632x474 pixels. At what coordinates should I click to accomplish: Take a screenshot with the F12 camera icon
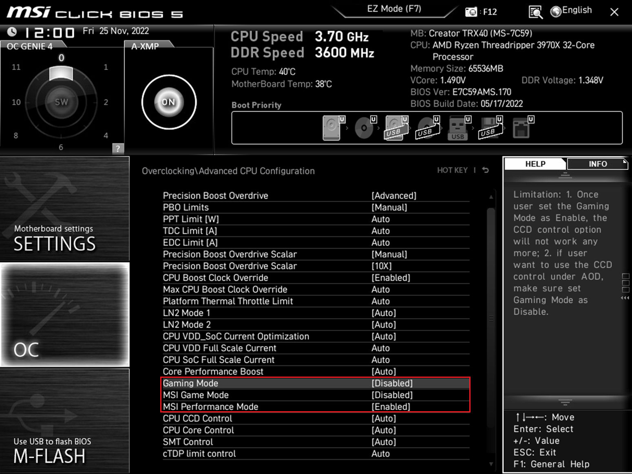click(x=471, y=12)
